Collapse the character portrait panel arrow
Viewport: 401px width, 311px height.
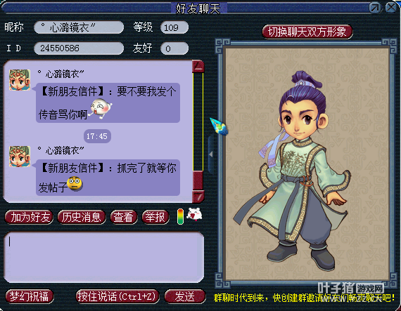211,154
